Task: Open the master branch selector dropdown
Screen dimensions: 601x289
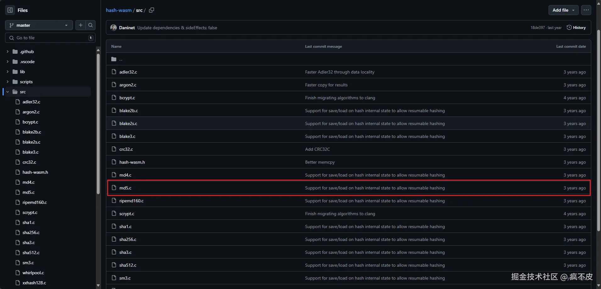Action: 39,25
